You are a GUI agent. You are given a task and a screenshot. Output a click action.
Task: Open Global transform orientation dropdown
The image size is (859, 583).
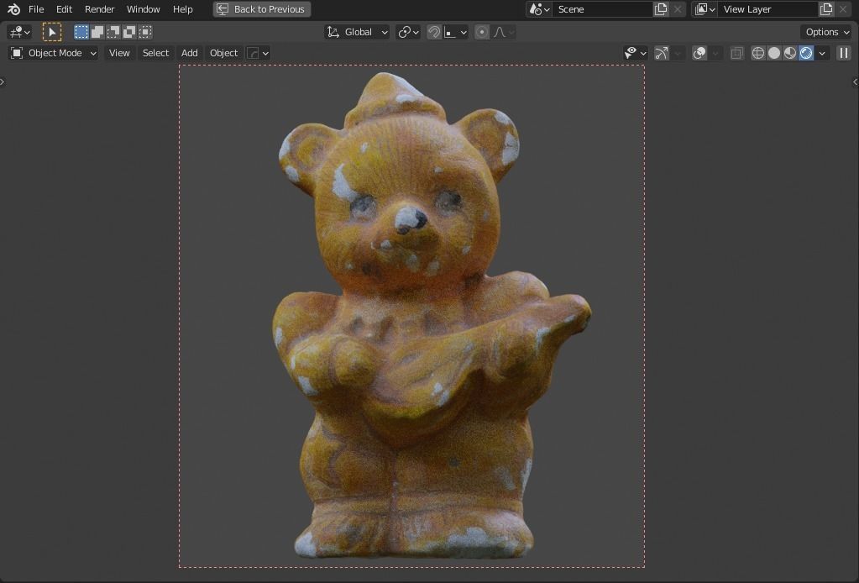coord(357,32)
